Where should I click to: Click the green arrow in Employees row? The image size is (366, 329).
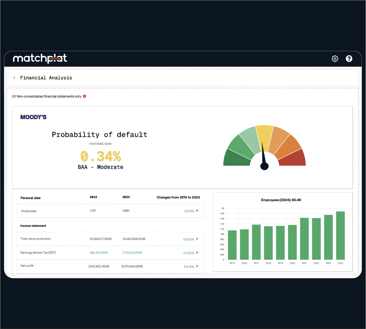[197, 211]
